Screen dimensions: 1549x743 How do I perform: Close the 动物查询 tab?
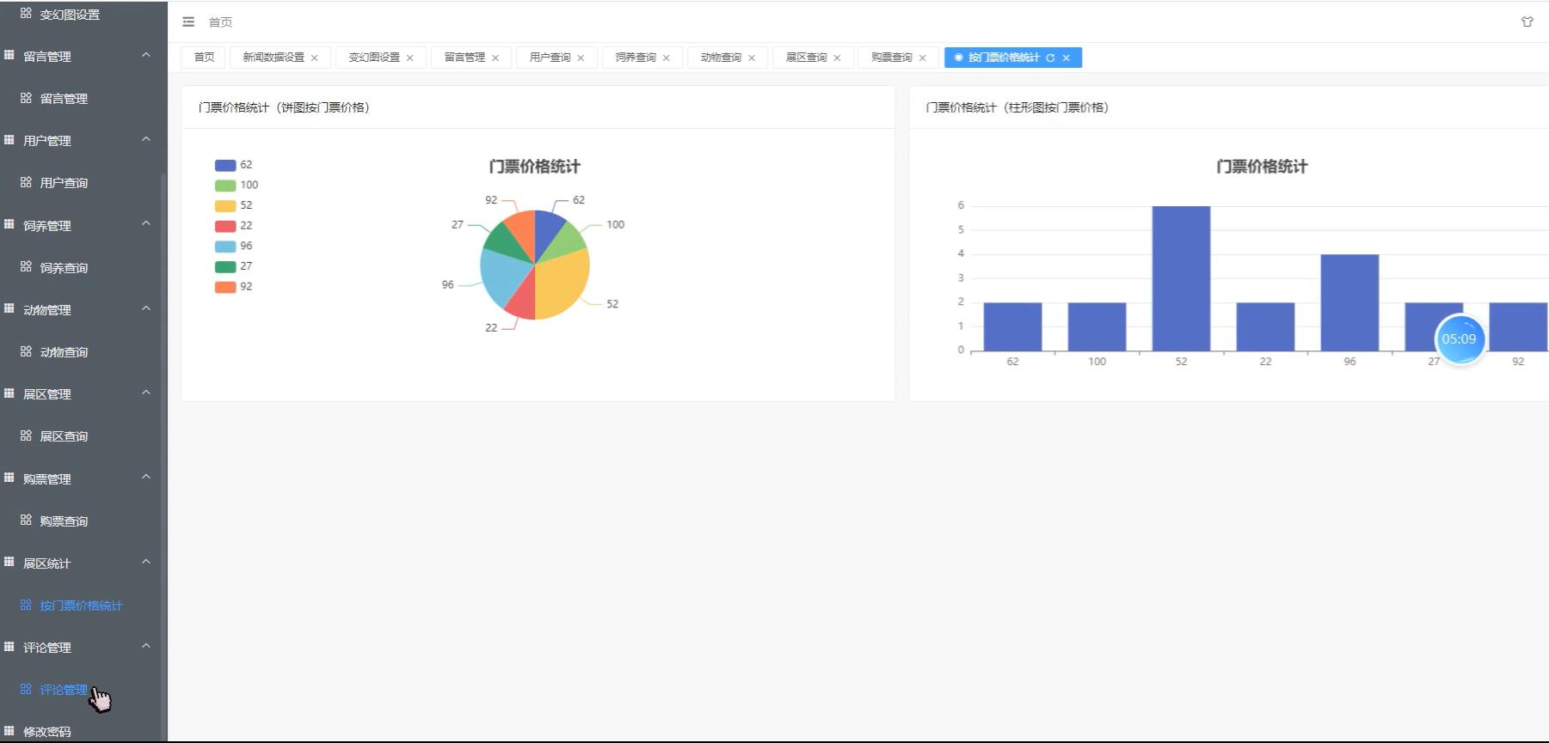752,58
